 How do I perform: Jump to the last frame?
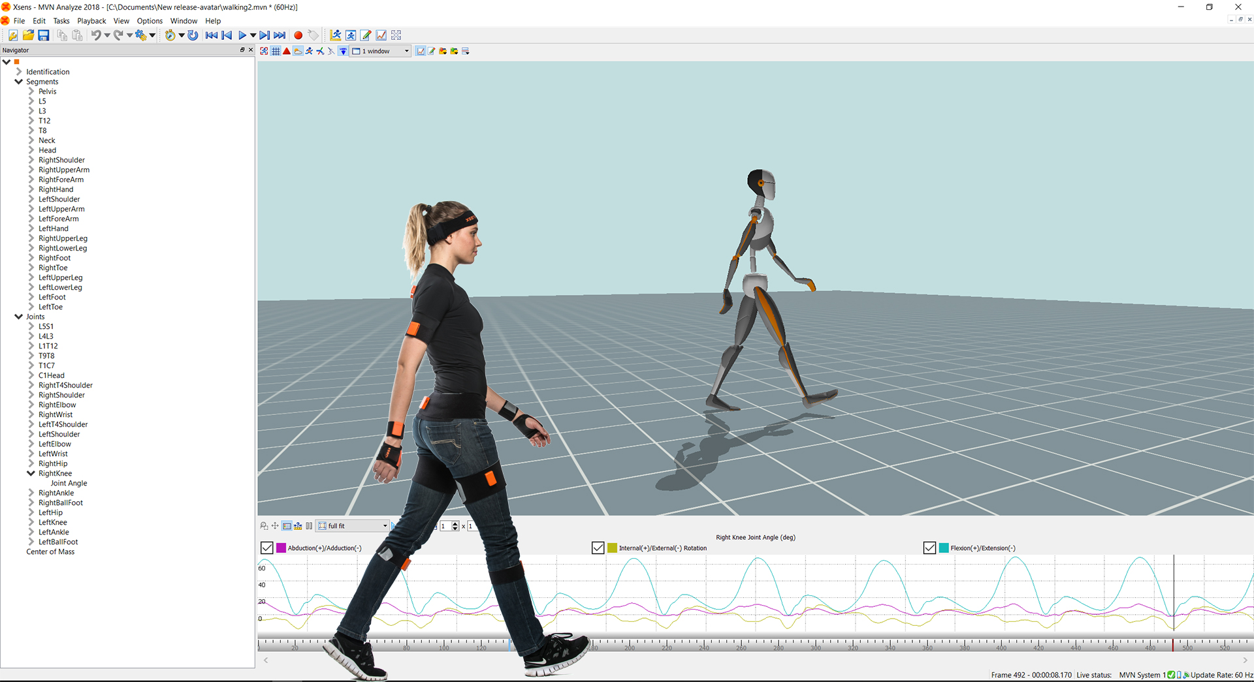[280, 35]
